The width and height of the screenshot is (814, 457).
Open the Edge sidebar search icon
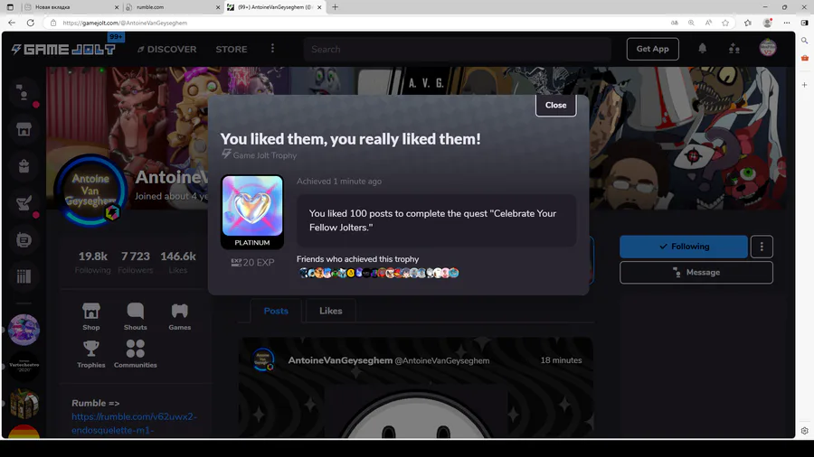(x=804, y=41)
